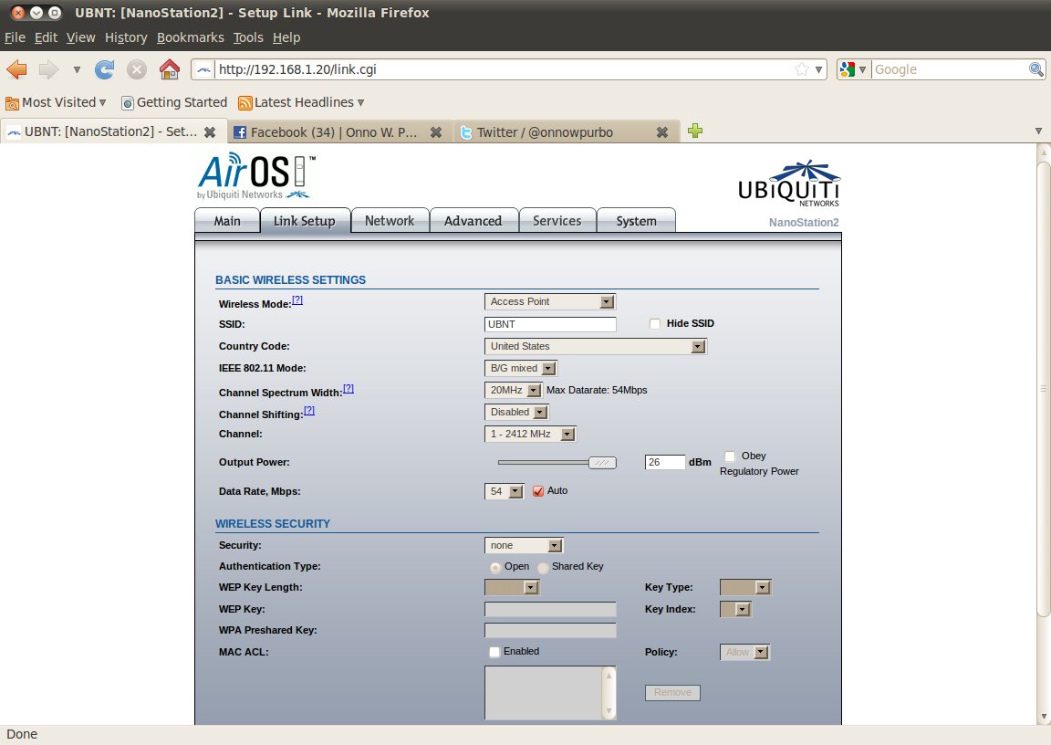Open the Wireless Mode dropdown

click(x=549, y=302)
